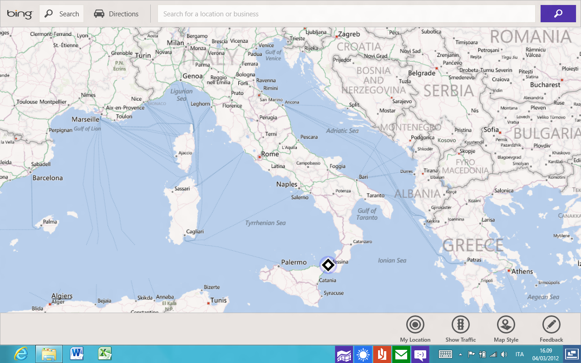Click Marseille on the map
Screen dimensions: 581x363
[x=85, y=119]
